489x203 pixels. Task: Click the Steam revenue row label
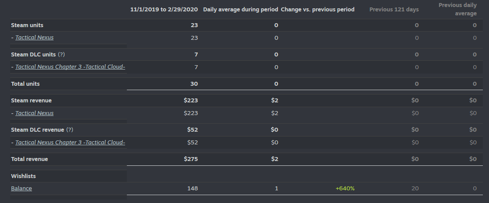[31, 101]
